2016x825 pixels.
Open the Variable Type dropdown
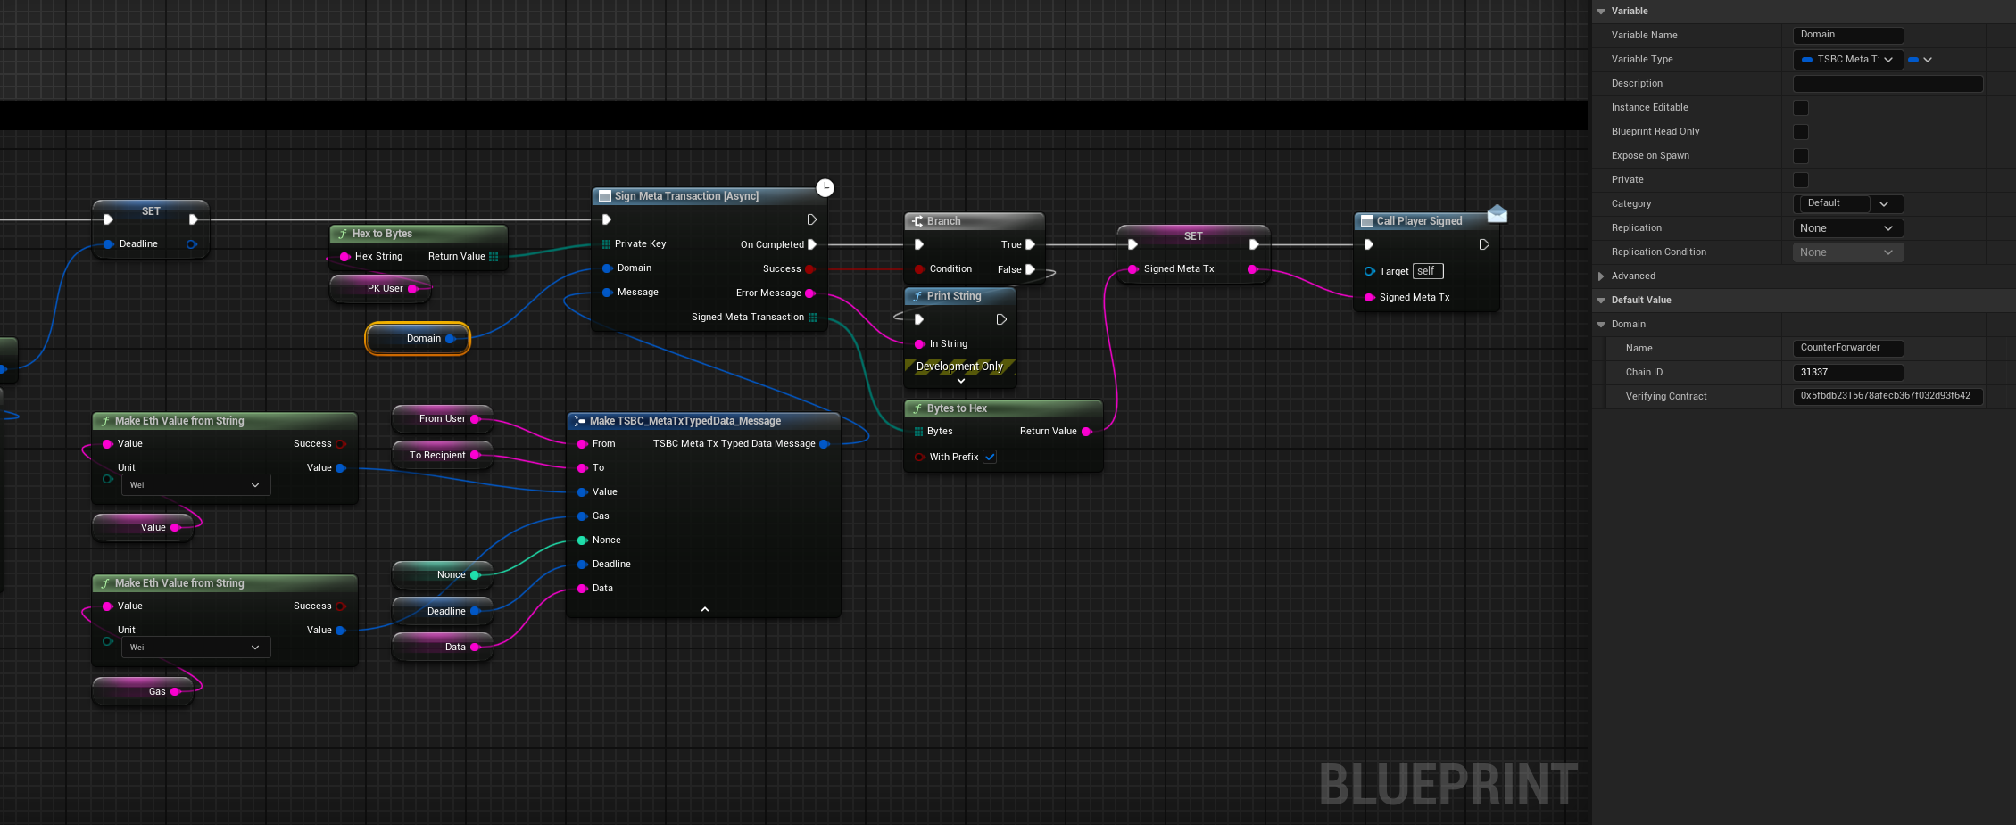pyautogui.click(x=1847, y=60)
